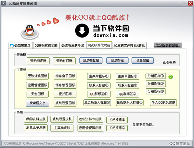Screen dimensions: 194x148
Task: Open the 查看帮助 link
Action: (x=169, y=62)
